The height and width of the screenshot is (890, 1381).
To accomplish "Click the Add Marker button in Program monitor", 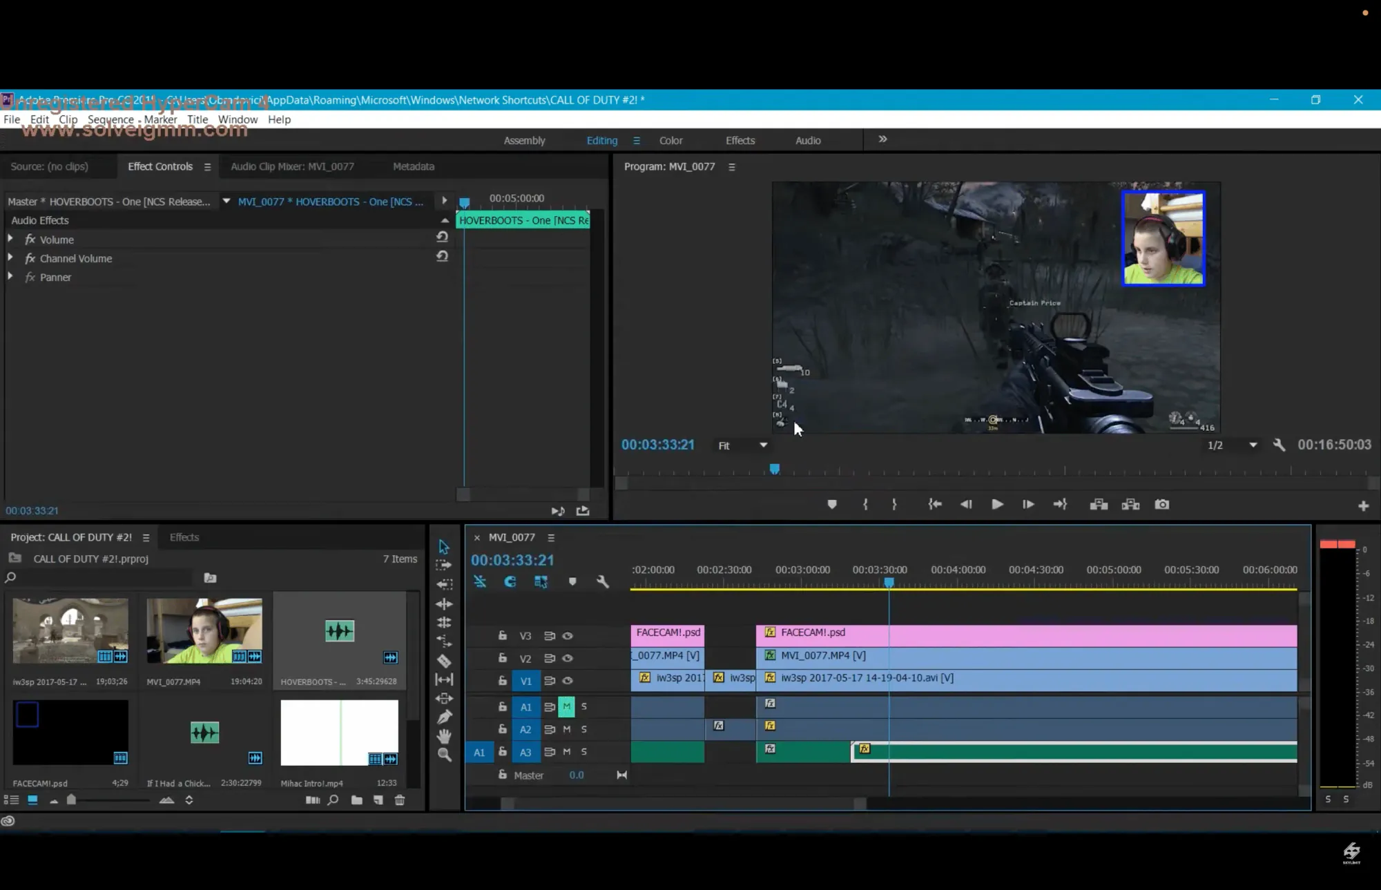I will pyautogui.click(x=832, y=505).
